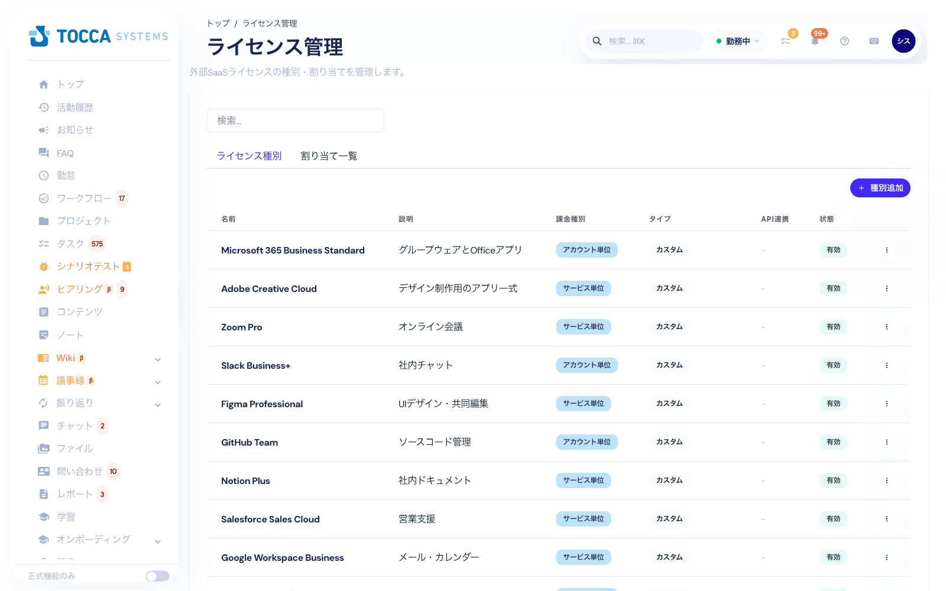Open task checklist icon with badge 8
The width and height of the screenshot is (946, 591).
[786, 41]
